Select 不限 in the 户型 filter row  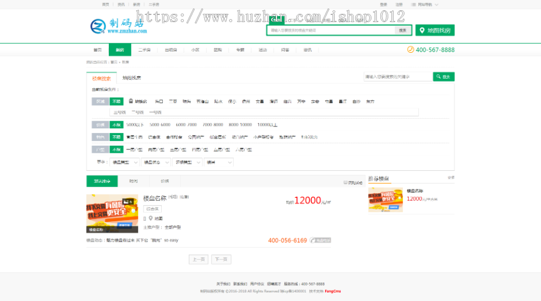click(116, 150)
